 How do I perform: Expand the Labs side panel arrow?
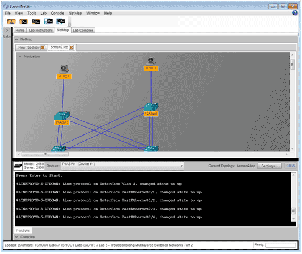[x=7, y=31]
